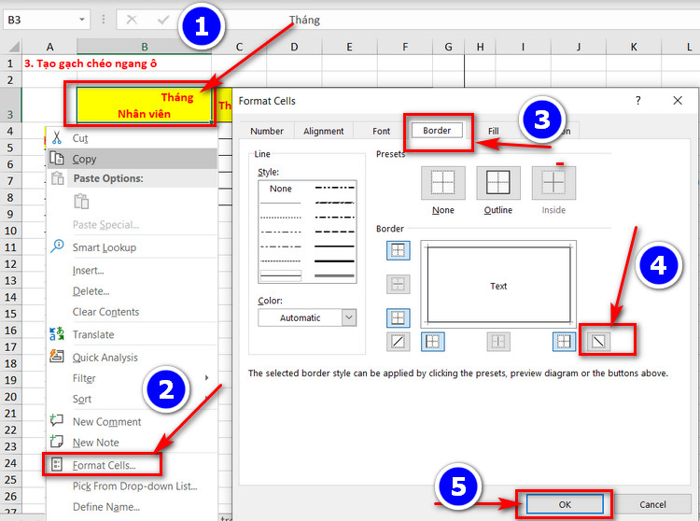Screen dimensions: 700x521
Task: Choose Clear Contents from context menu
Action: pos(105,312)
